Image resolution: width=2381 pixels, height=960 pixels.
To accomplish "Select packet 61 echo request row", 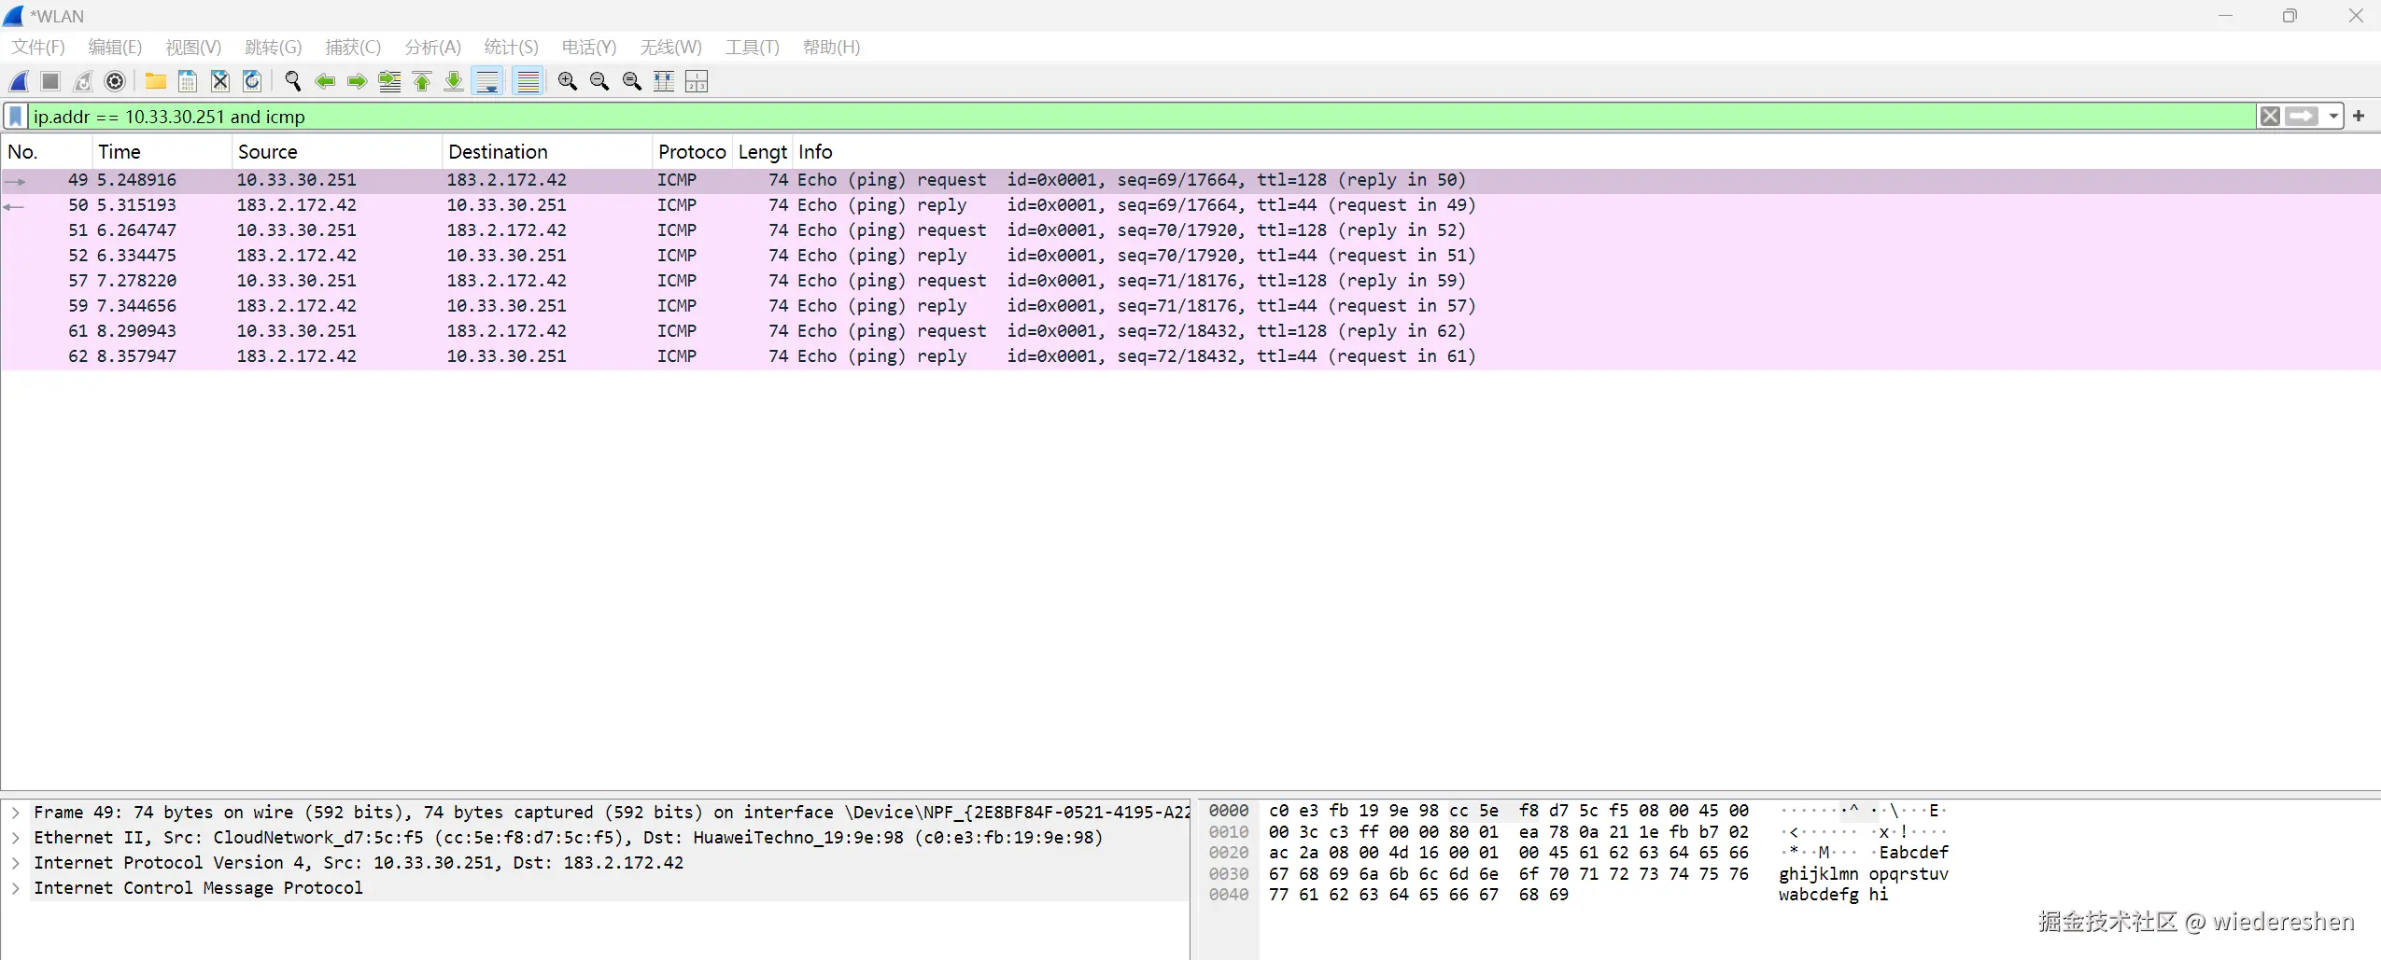I will pyautogui.click(x=1190, y=331).
